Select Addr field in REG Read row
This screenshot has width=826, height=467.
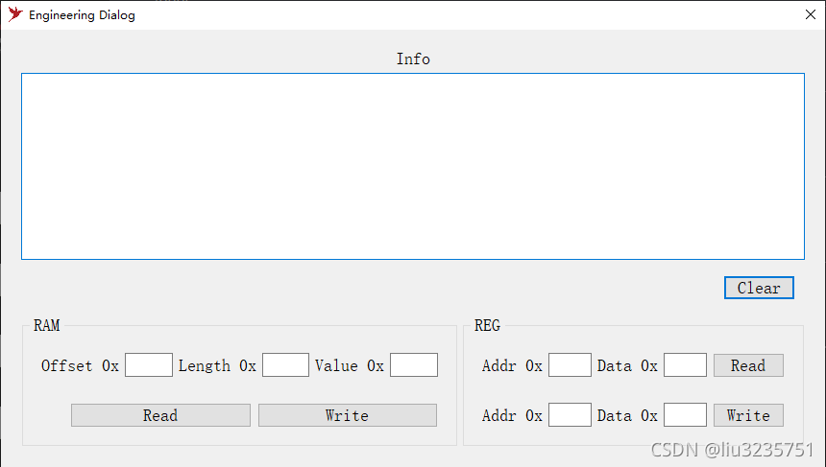[570, 365]
